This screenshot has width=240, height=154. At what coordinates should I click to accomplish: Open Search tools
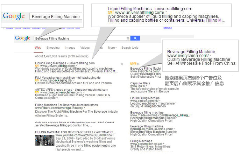pos(130,48)
